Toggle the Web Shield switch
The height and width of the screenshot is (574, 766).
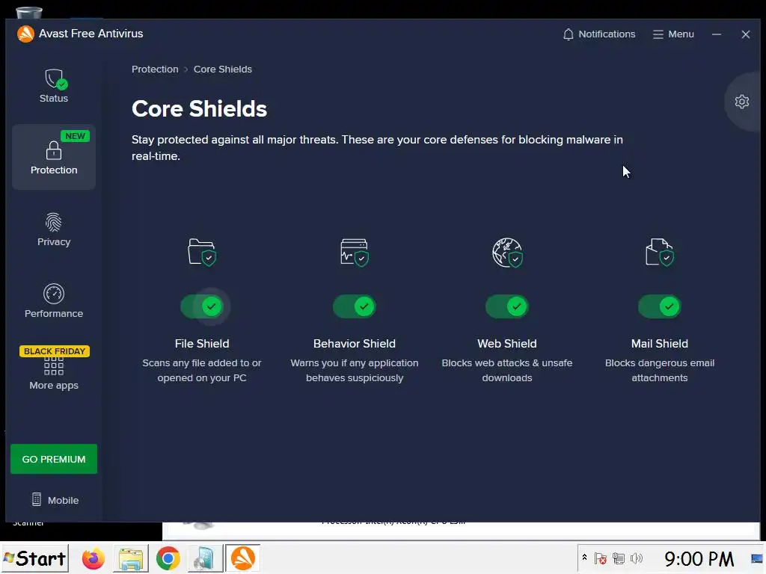[x=507, y=306]
